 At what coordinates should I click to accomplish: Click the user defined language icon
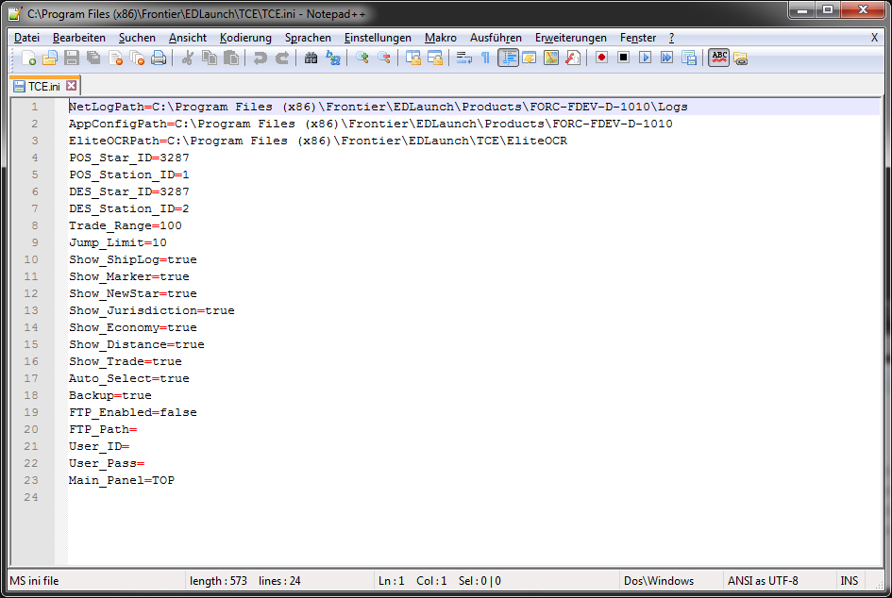530,58
